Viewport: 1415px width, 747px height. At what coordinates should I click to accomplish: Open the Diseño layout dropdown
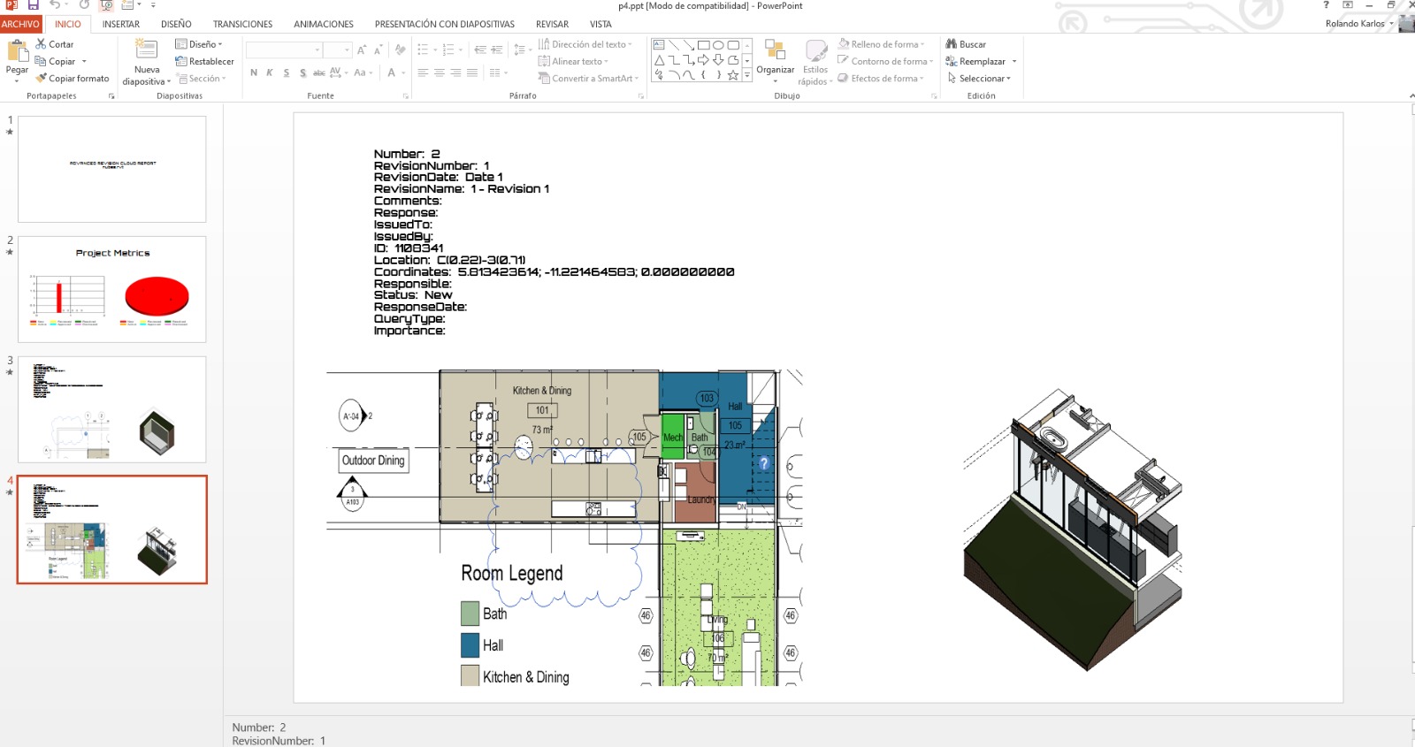(x=200, y=44)
